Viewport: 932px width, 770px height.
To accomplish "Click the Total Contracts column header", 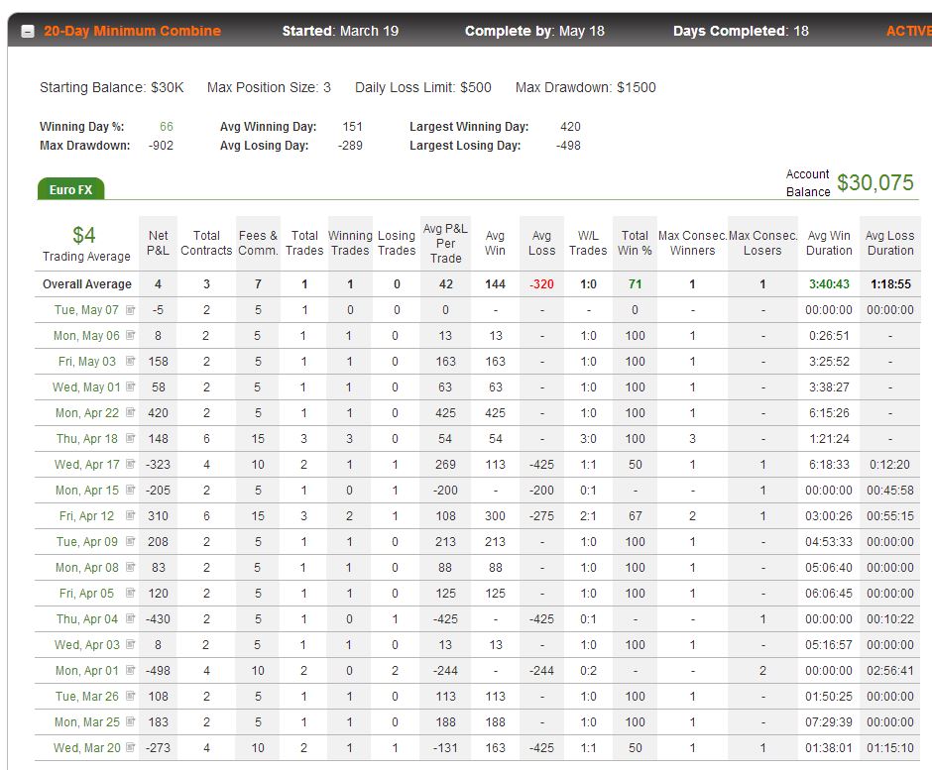I will (x=206, y=243).
